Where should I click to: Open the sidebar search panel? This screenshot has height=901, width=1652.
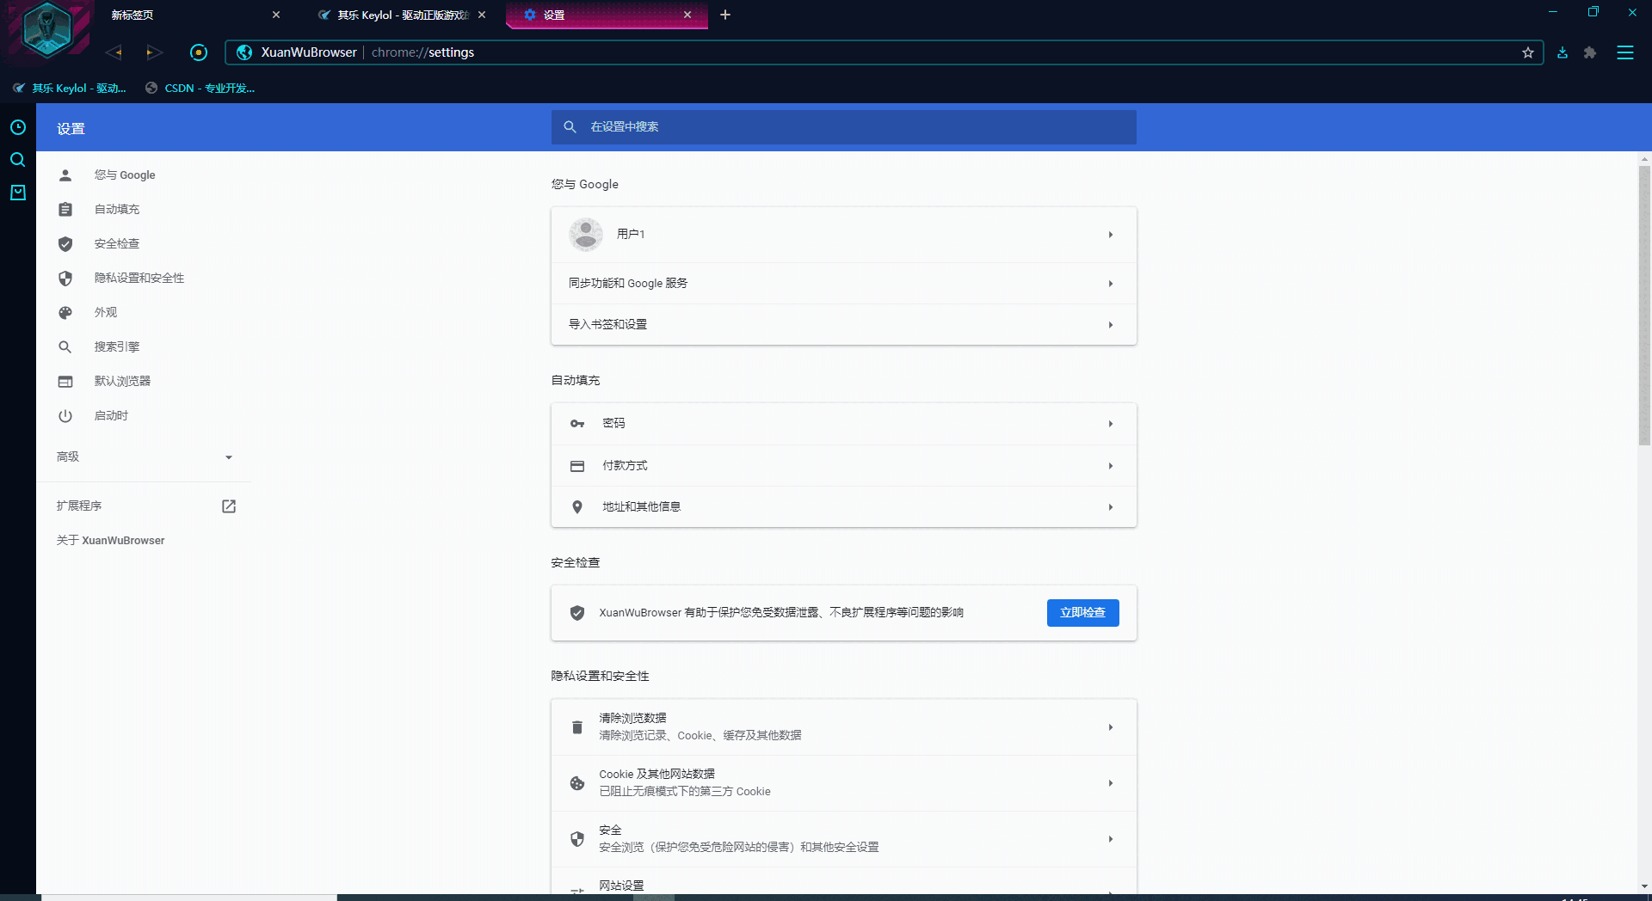coord(18,160)
